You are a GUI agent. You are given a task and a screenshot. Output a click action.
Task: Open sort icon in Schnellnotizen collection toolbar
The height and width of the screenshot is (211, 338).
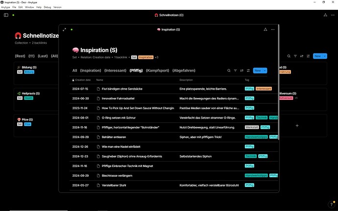302,56
